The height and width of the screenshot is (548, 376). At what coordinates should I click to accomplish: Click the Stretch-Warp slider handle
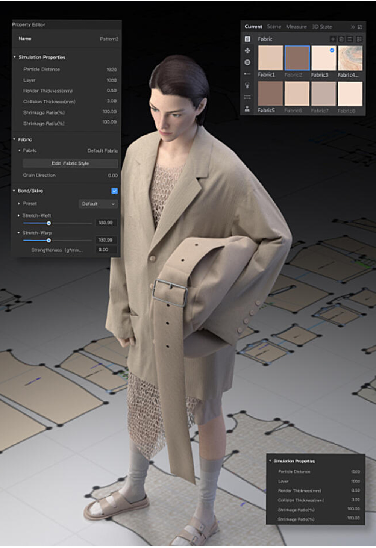pos(49,241)
